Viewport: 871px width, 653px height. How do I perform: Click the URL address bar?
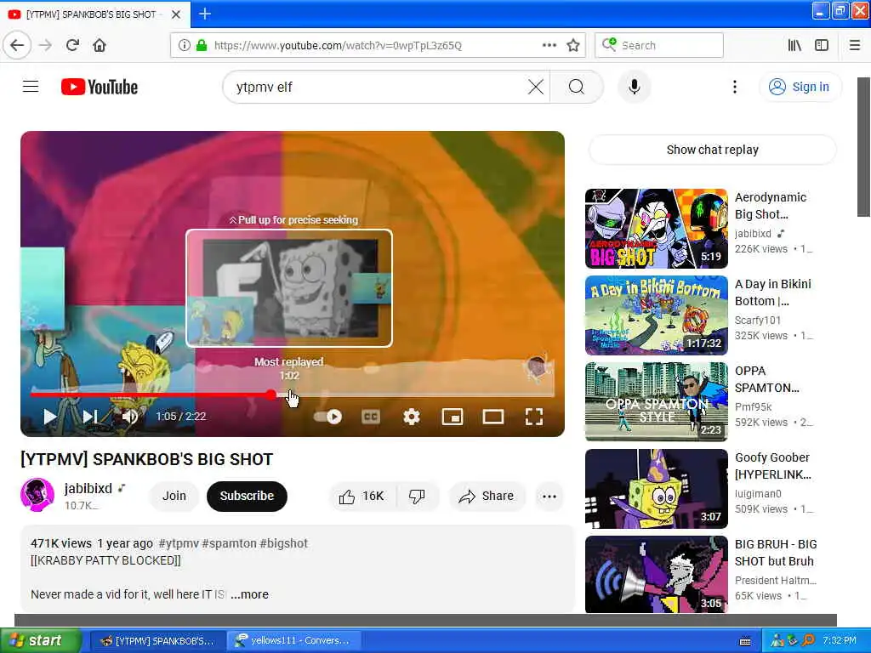click(378, 45)
